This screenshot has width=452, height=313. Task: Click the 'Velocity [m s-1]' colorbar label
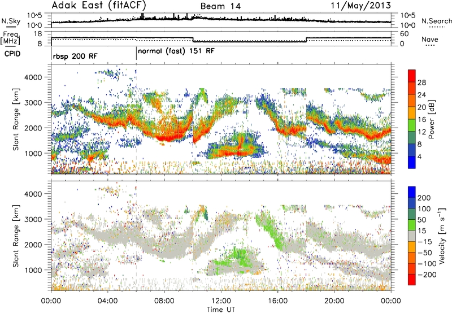(442, 236)
